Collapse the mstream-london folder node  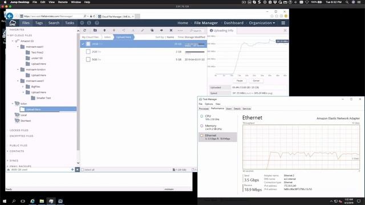tap(18, 69)
